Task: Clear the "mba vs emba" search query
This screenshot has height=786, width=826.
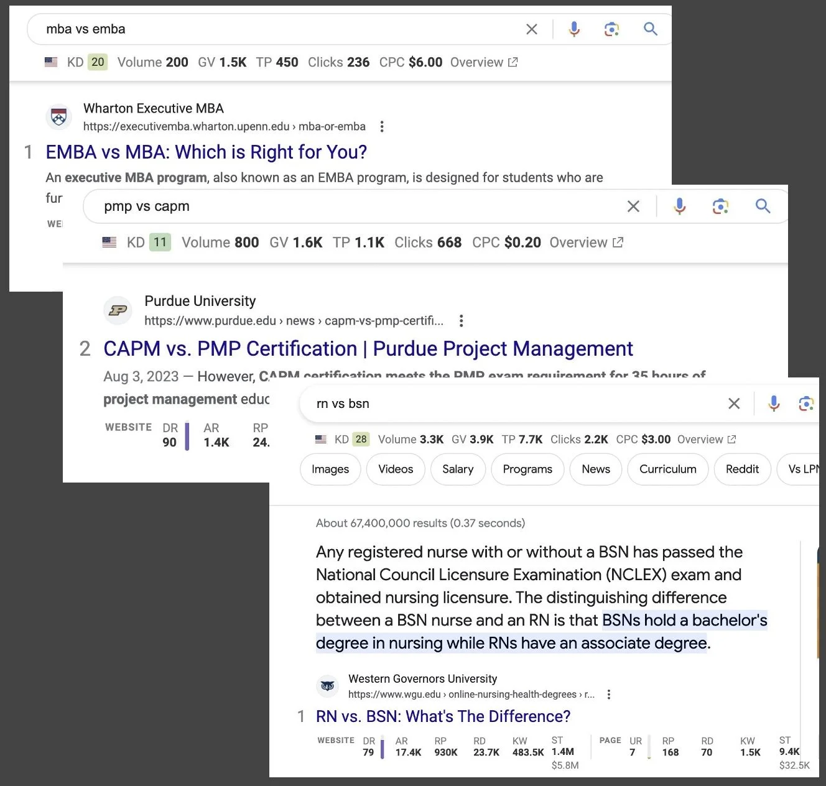Action: point(532,29)
